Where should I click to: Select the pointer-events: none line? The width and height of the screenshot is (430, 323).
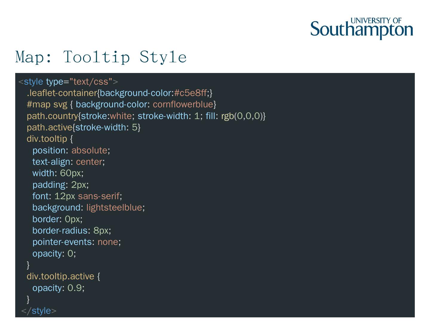(x=76, y=242)
